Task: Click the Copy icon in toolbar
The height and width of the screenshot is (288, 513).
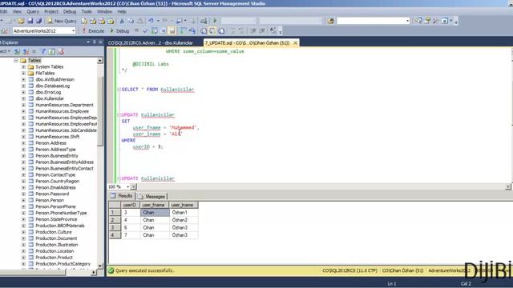Action: point(131,21)
